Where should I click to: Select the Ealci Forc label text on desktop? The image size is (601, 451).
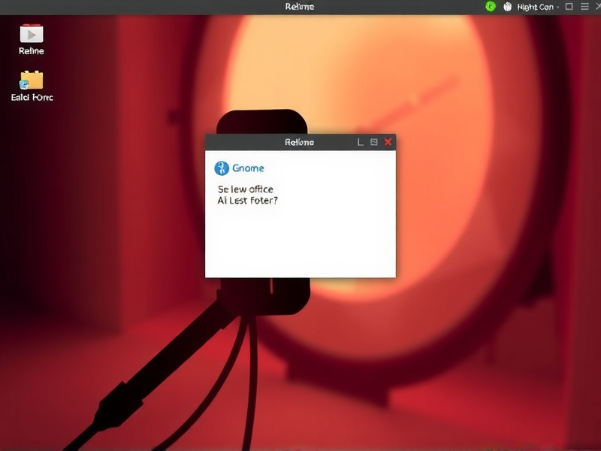click(32, 97)
